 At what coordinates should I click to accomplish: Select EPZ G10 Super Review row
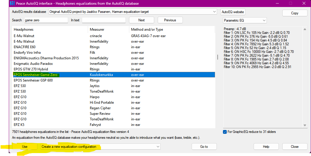coord(114,113)
